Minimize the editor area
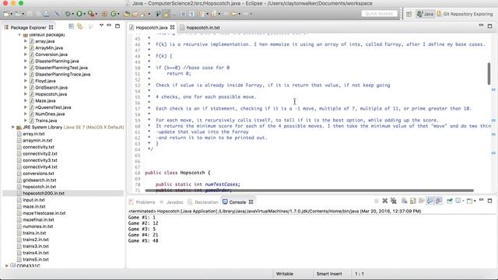This screenshot has width=498, height=280. pyautogui.click(x=481, y=25)
